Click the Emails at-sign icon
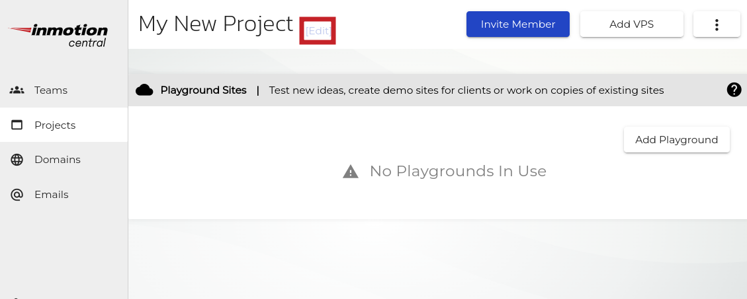The image size is (747, 299). coord(17,195)
